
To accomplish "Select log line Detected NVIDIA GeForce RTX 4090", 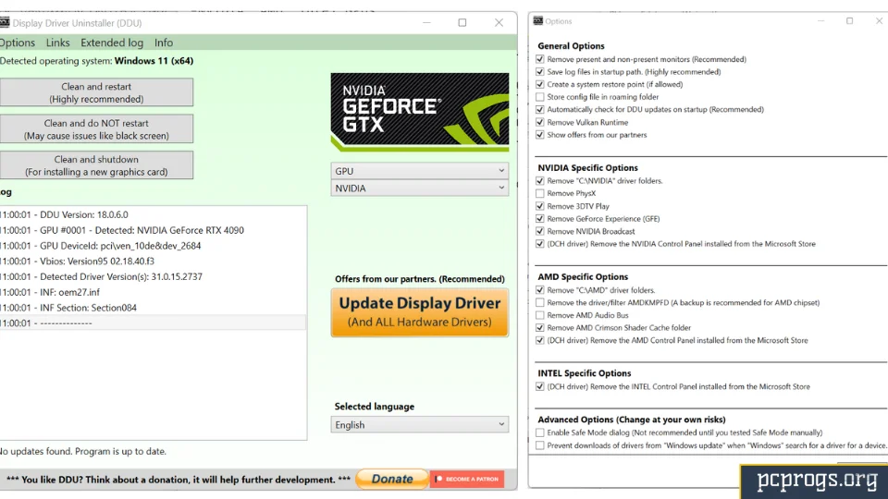I will click(153, 230).
